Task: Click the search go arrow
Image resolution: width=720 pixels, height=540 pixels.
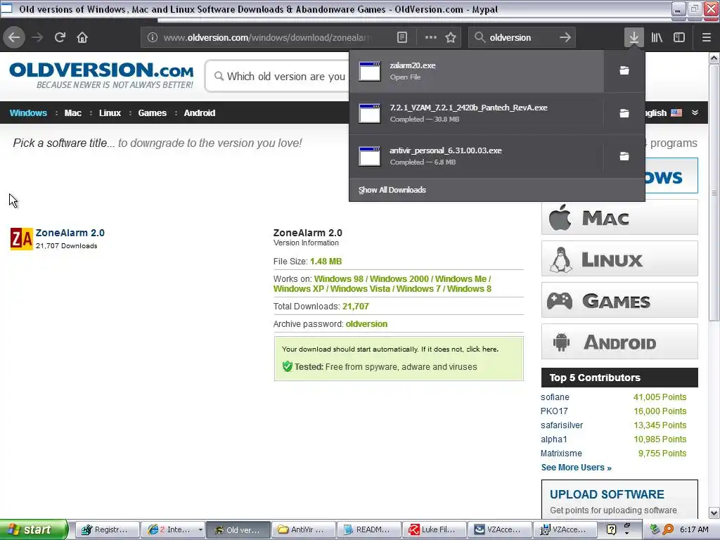Action: click(x=565, y=37)
